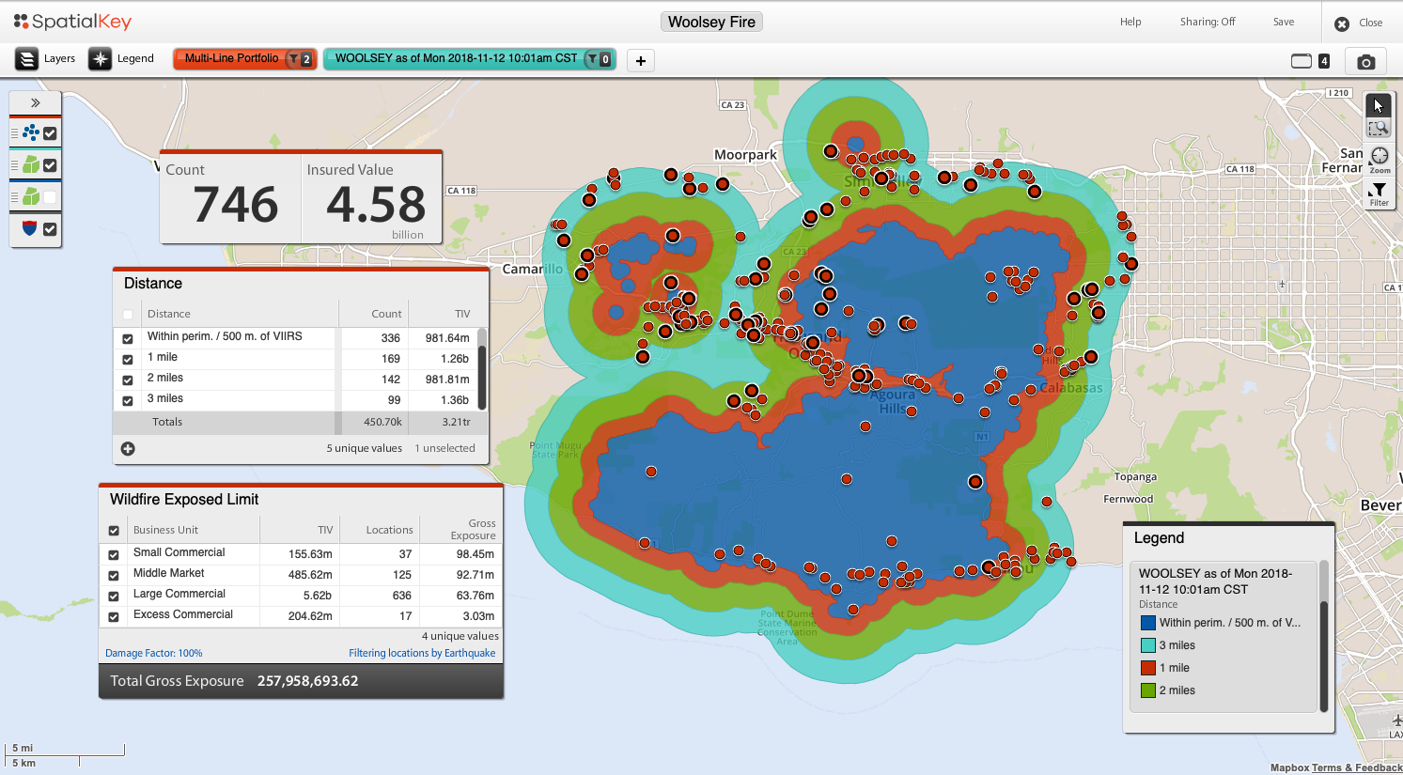The width and height of the screenshot is (1403, 775).
Task: Activate the zoom-to-selection magnifier tool
Action: (x=1378, y=129)
